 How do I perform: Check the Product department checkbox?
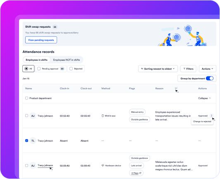pyautogui.click(x=26, y=98)
